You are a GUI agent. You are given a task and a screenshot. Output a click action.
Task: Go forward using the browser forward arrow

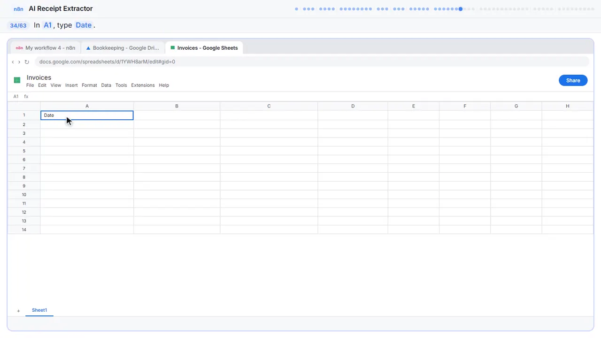click(x=19, y=61)
